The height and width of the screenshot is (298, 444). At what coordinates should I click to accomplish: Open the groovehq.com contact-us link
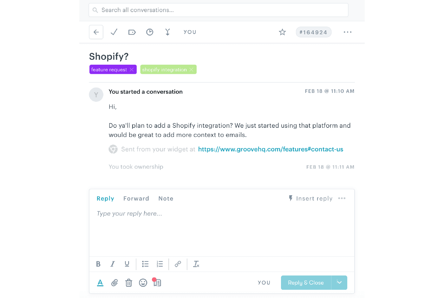[271, 149]
